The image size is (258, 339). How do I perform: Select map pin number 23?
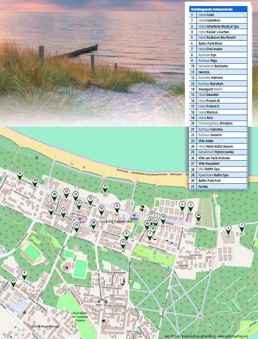[x=14, y=282]
